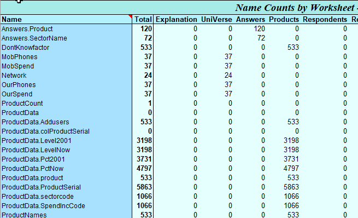Click the Total value 1 for ProductCount
Viewport: 358px width, 218px height.
(150, 104)
